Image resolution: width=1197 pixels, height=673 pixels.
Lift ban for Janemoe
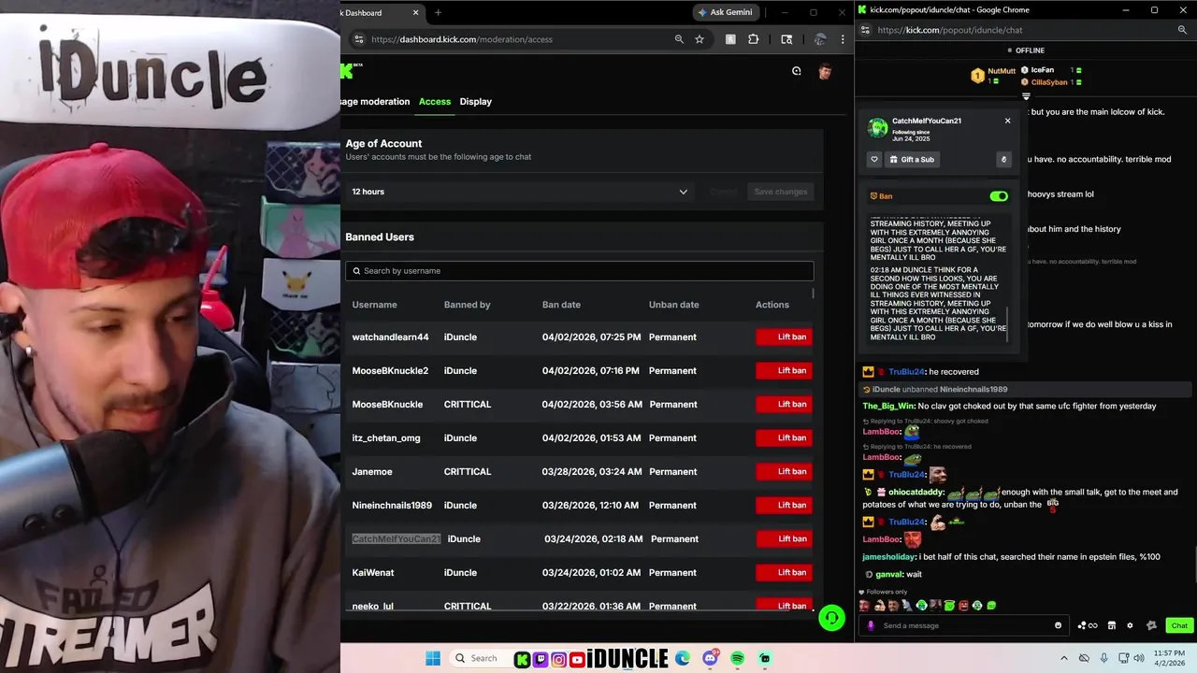[784, 471]
